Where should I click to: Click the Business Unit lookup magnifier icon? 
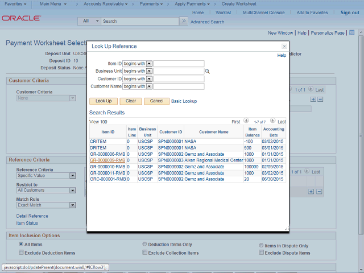[x=208, y=71]
